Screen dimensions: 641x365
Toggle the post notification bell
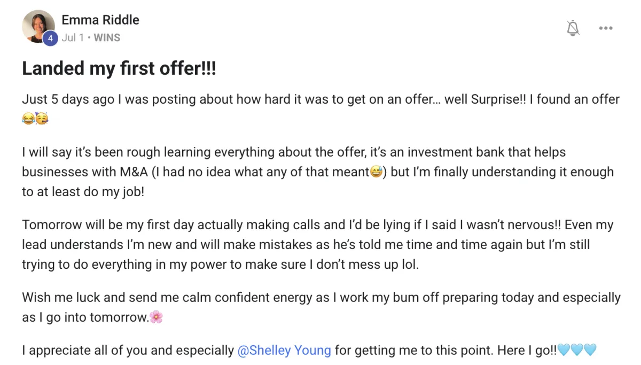(573, 28)
